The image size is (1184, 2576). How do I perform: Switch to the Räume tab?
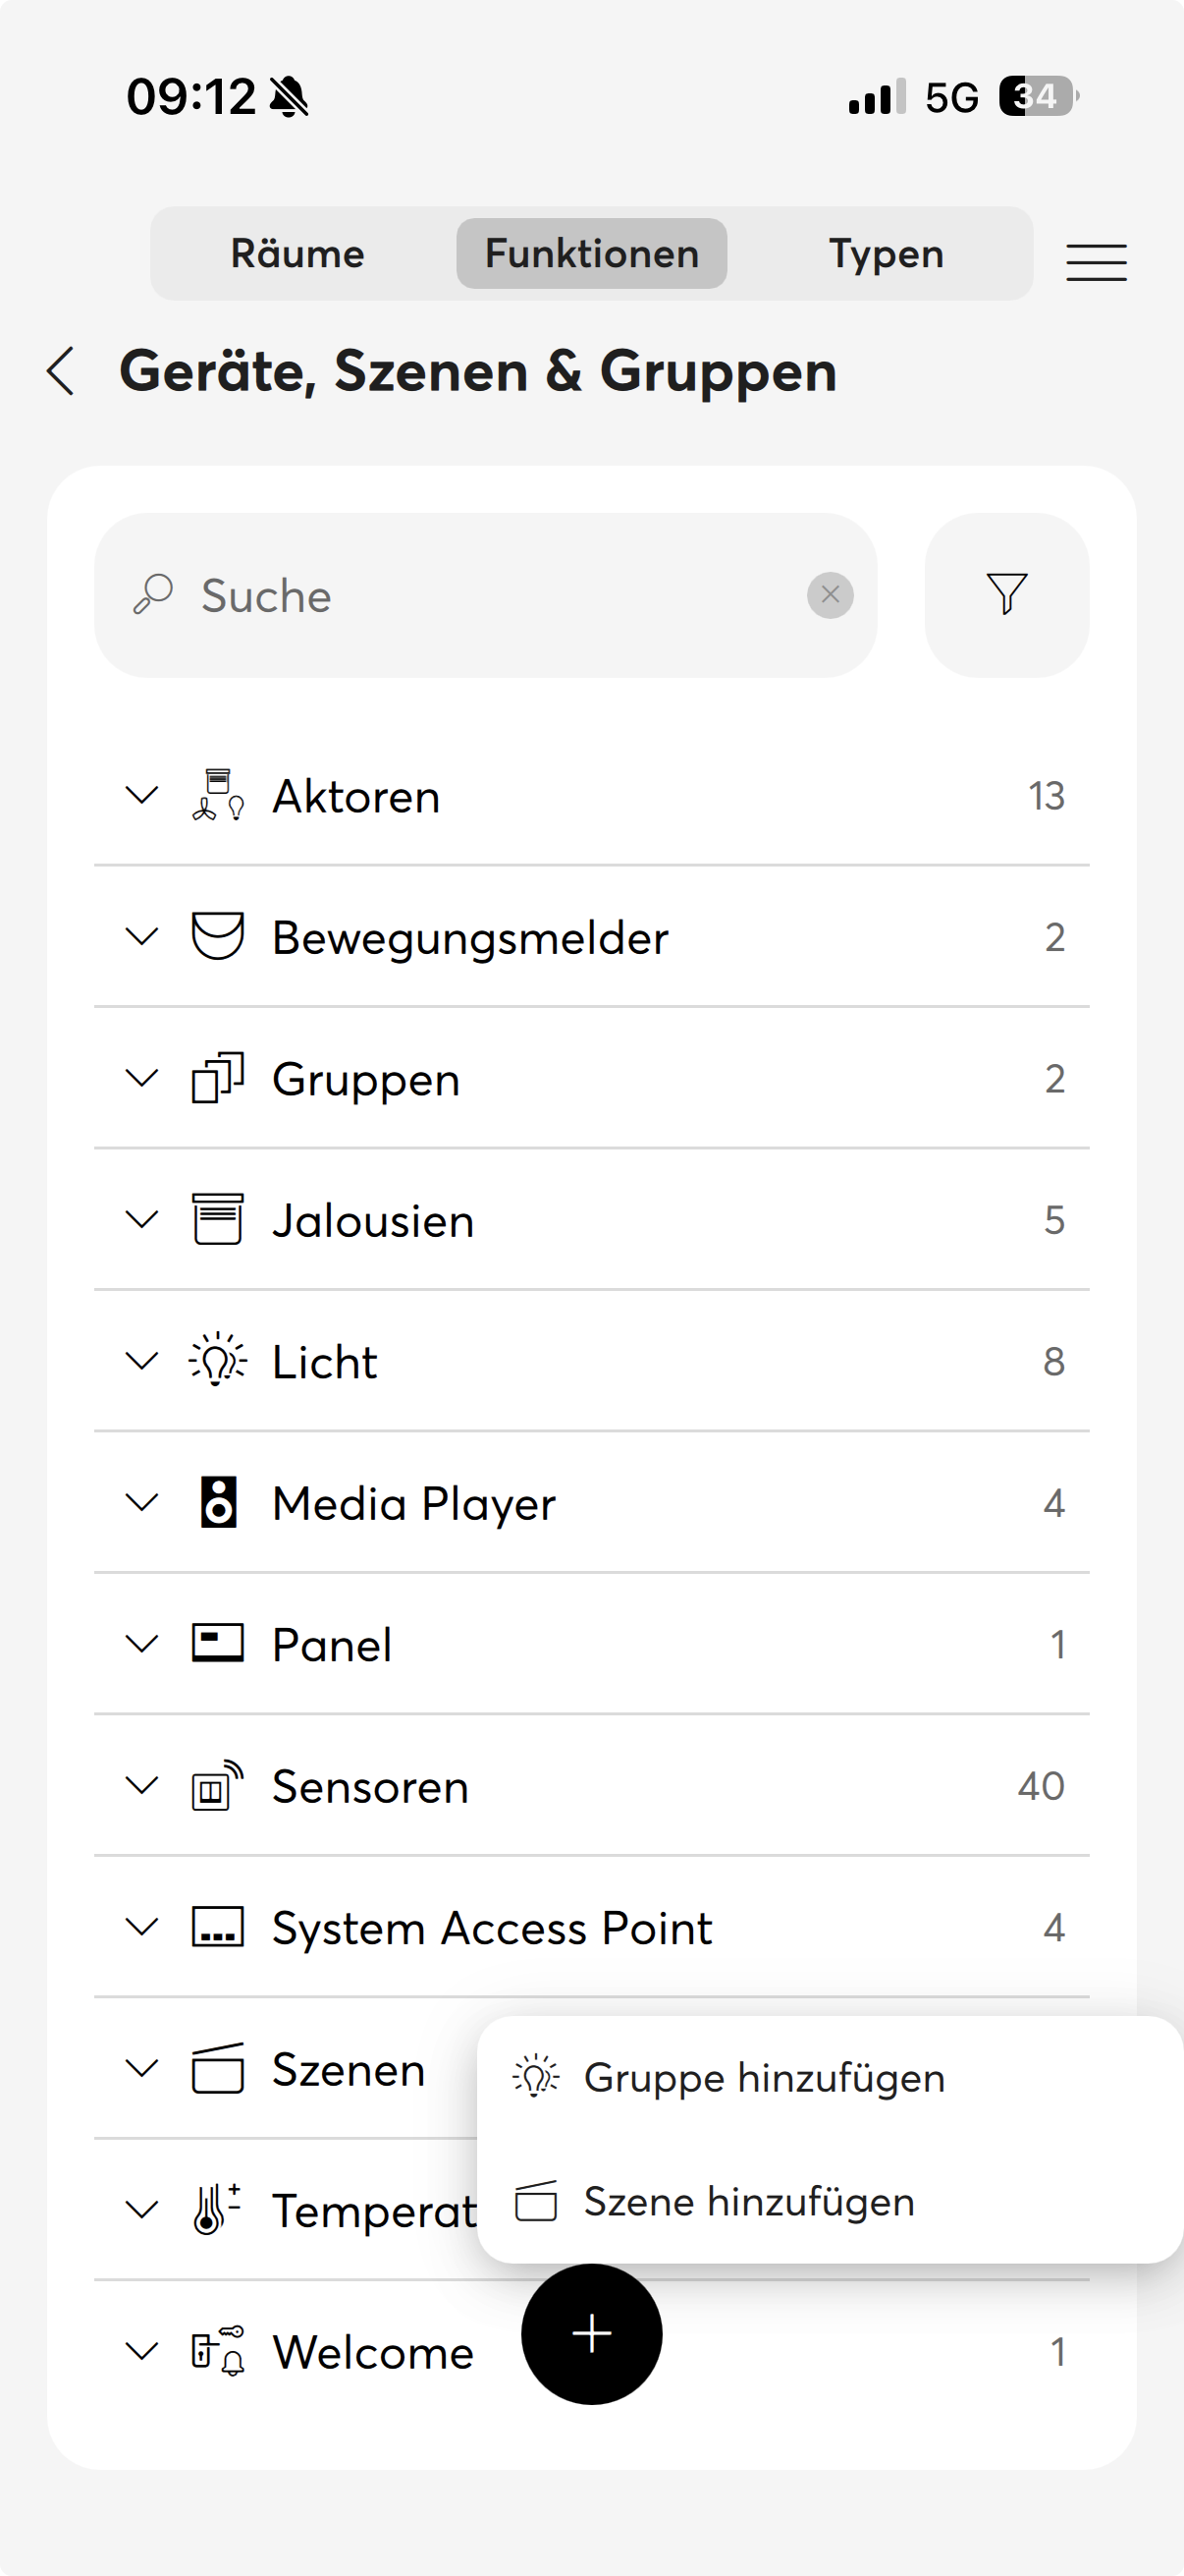[297, 254]
